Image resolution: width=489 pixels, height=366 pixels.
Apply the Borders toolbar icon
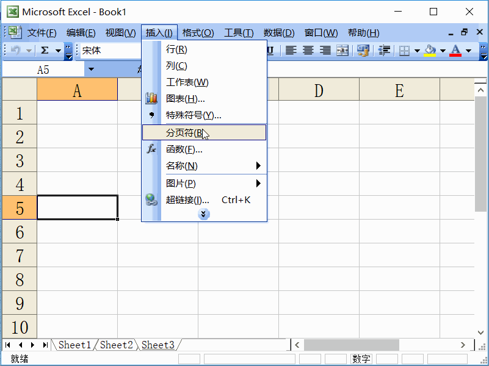point(404,51)
